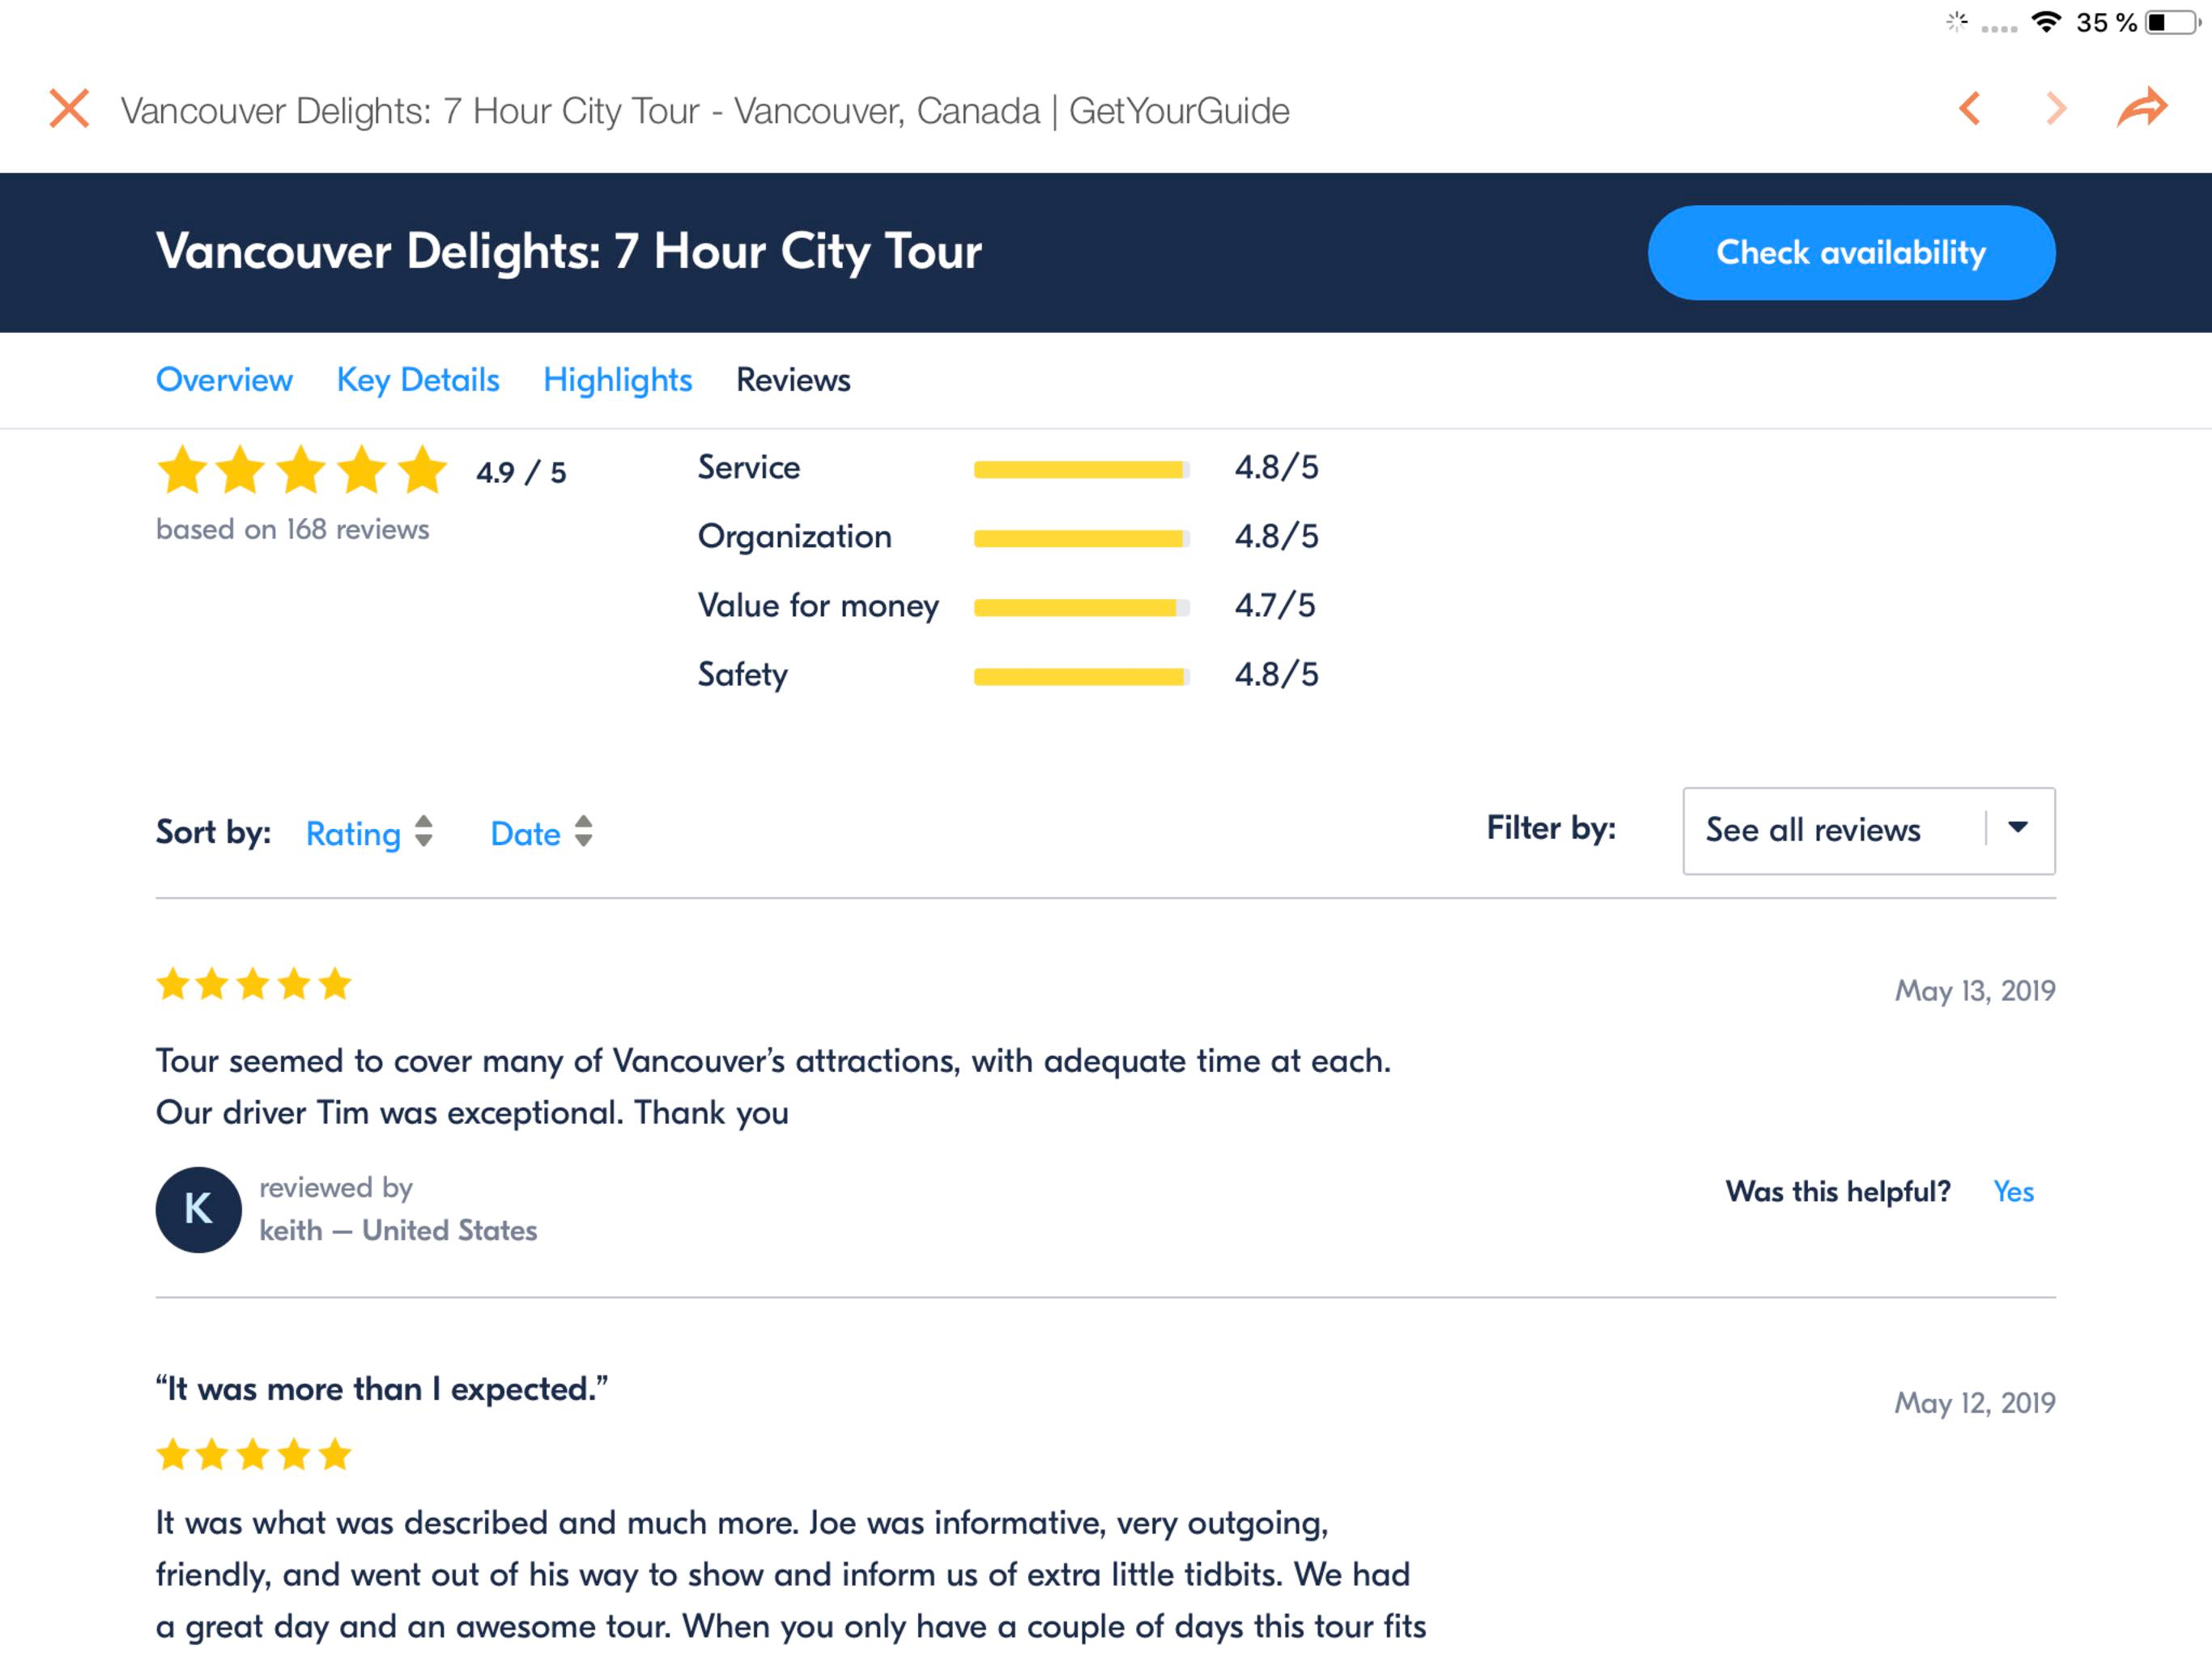Sort reviews by Rating

[x=353, y=833]
